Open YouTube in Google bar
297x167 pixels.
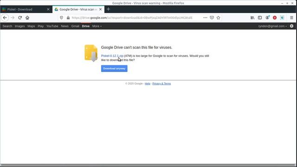coord(52,26)
